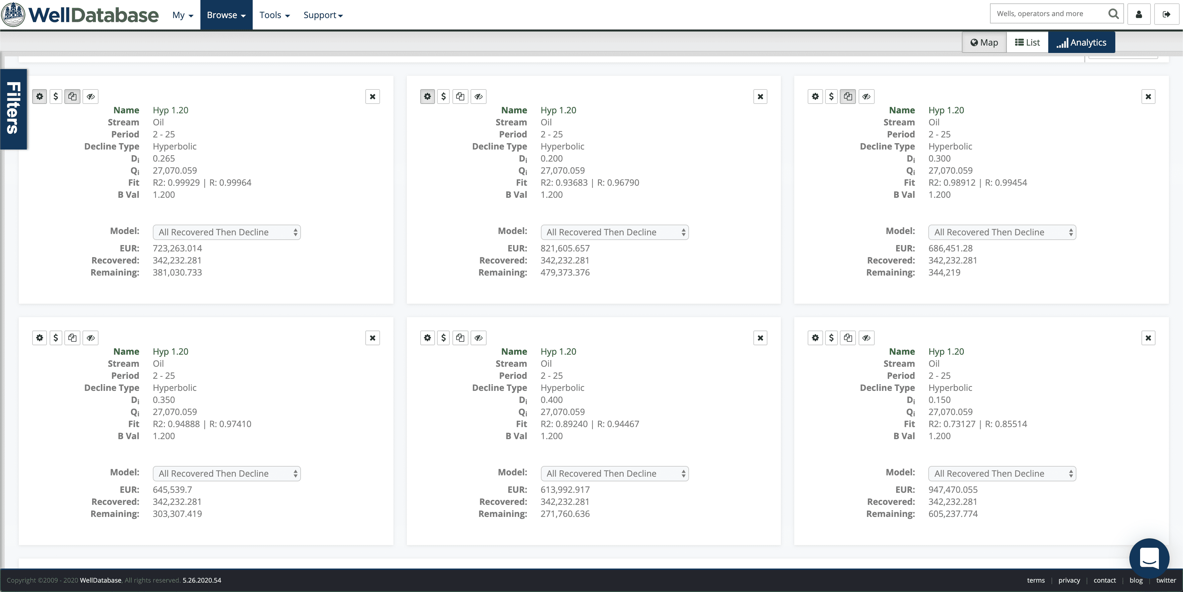Click dollar economics icon on Di 0.200 card
Viewport: 1183px width, 592px height.
(443, 97)
